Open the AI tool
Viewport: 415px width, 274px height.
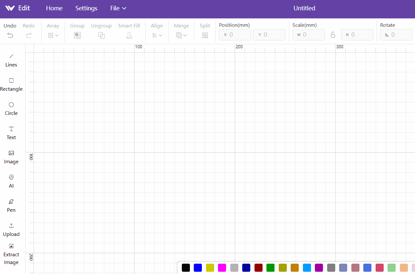(x=11, y=181)
